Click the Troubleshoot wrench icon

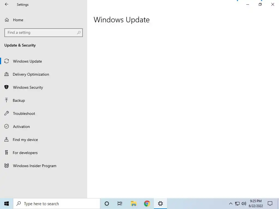[7, 113]
